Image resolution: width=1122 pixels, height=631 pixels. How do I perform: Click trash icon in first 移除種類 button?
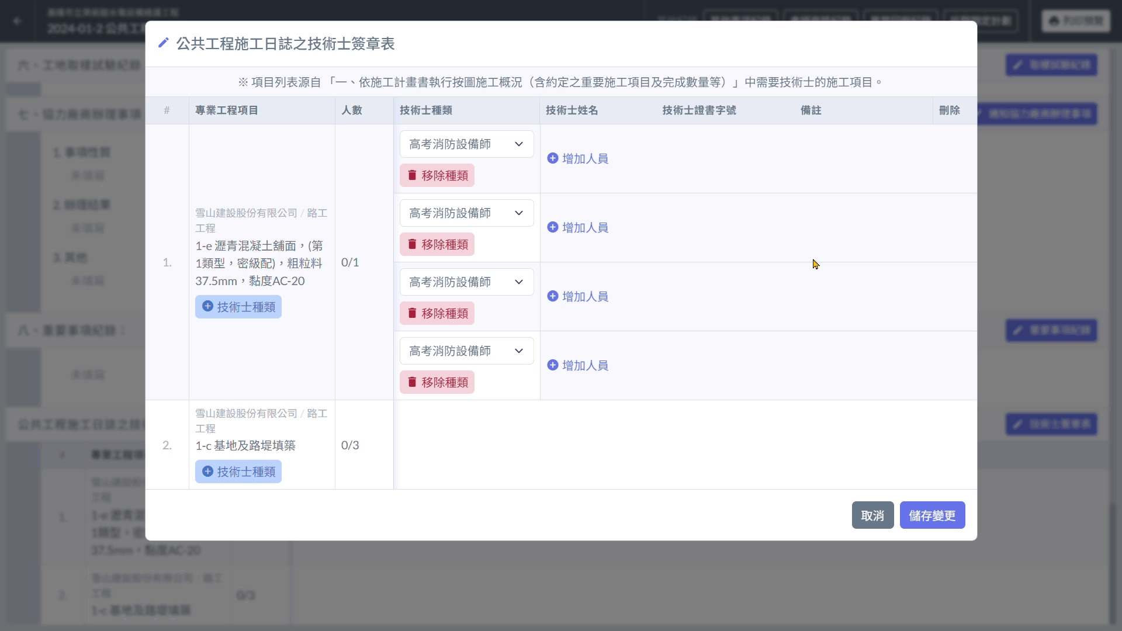412,175
